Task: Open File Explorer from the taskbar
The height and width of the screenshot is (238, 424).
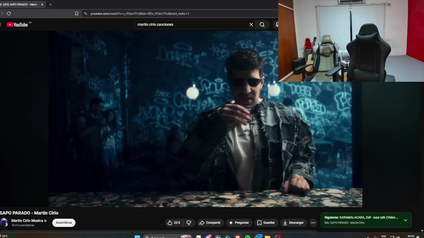Action: (267, 237)
